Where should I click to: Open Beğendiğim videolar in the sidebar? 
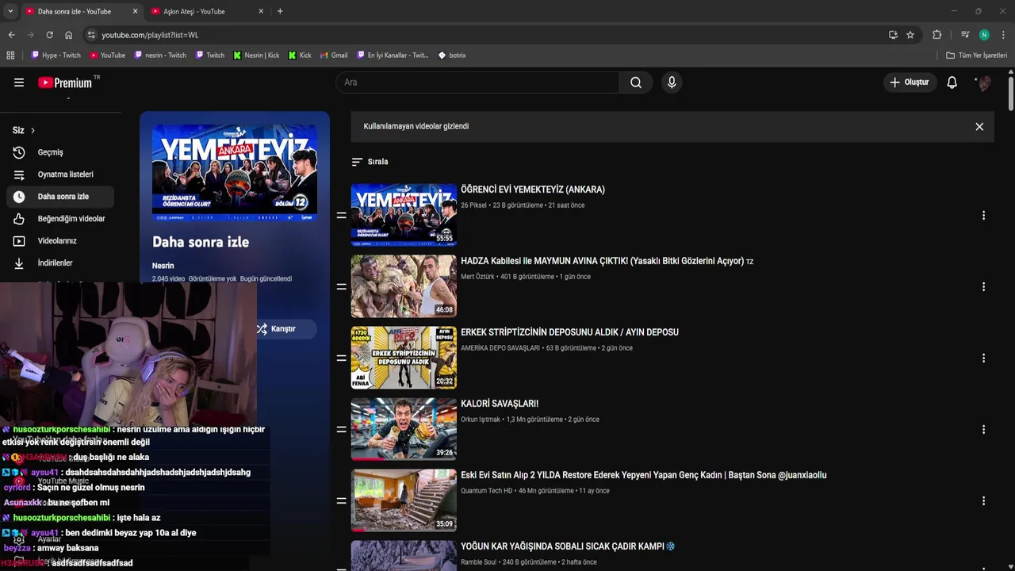coord(60,219)
